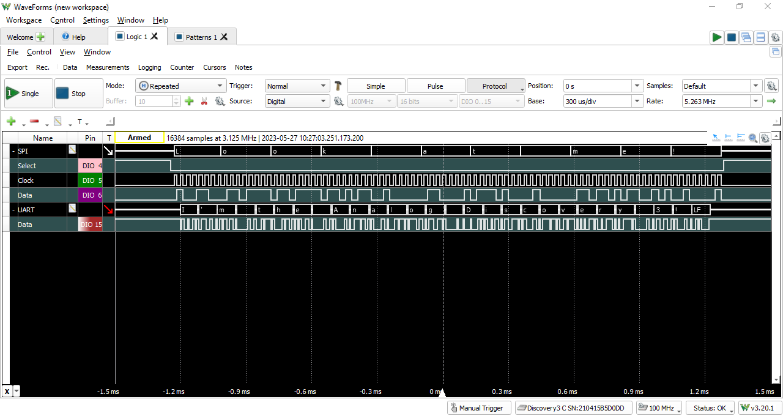This screenshot has width=783, height=416.
Task: Collapse the SPI channel group
Action: tap(13, 151)
